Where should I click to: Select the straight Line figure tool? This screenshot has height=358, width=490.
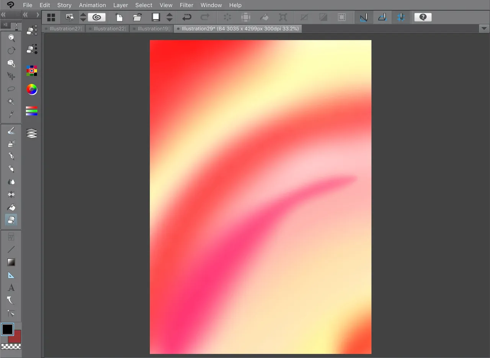pyautogui.click(x=11, y=249)
